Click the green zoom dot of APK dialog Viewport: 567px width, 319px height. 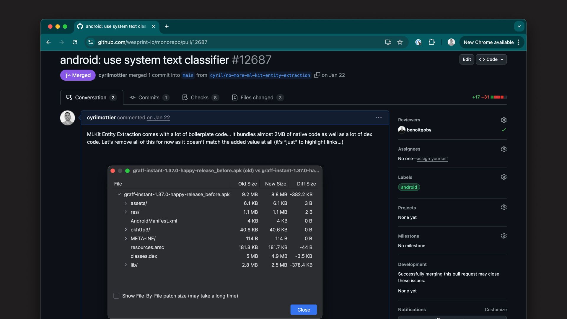click(128, 171)
